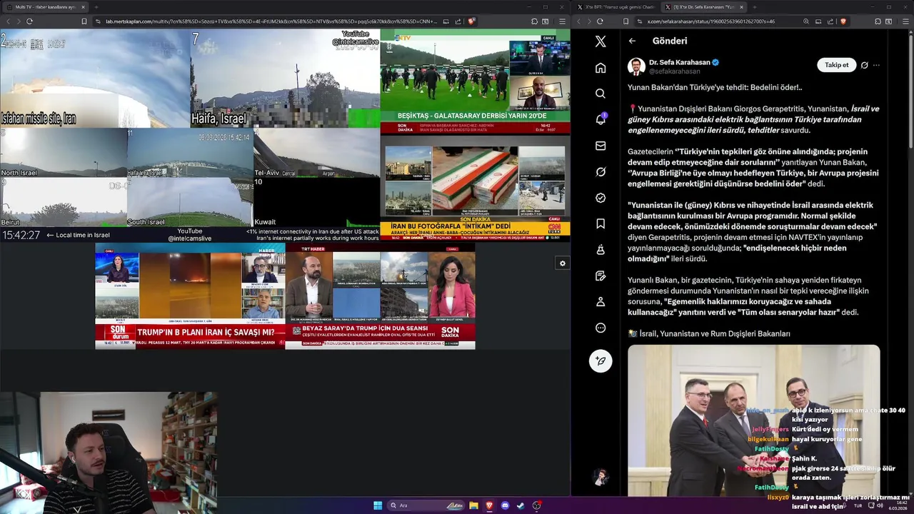This screenshot has height=514, width=914.
Task: Open the ministers photo in the post
Action: pyautogui.click(x=754, y=420)
